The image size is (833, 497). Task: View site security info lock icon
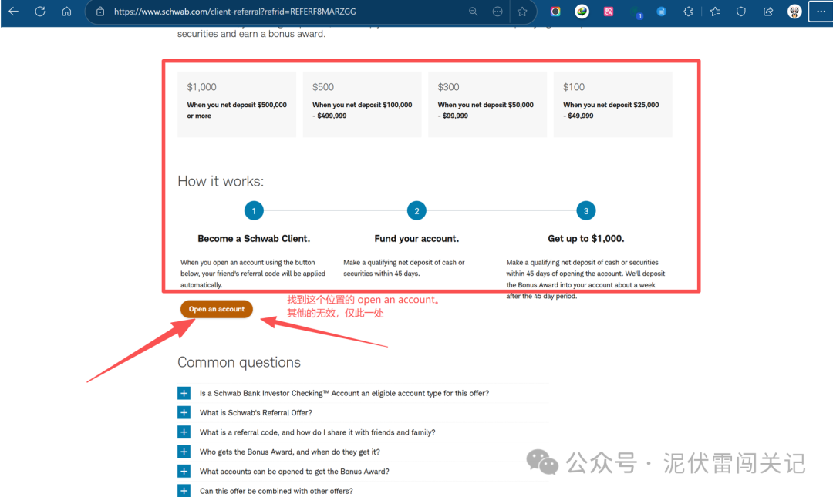coord(99,11)
